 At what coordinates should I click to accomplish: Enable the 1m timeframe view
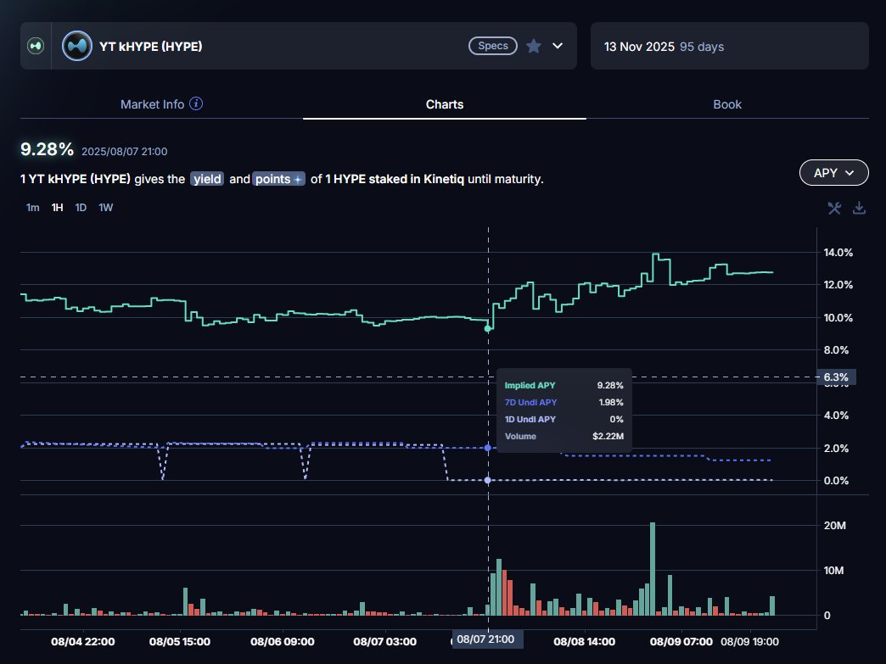tap(32, 207)
